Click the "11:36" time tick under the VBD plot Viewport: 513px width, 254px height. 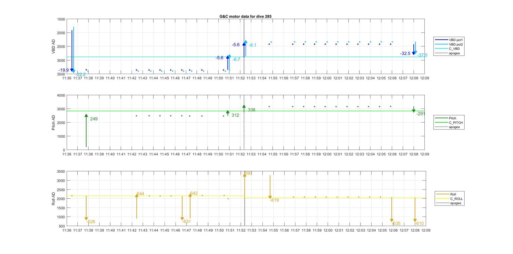pos(67,78)
